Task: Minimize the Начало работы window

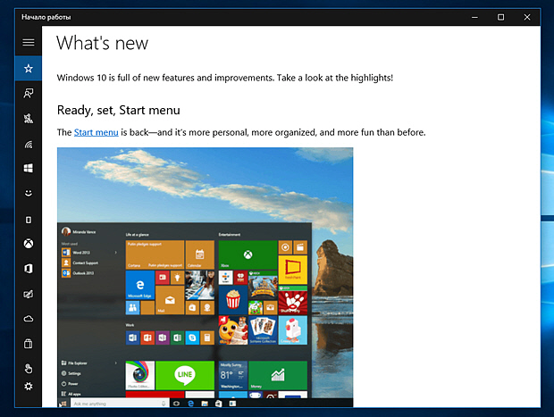Action: coord(474,17)
